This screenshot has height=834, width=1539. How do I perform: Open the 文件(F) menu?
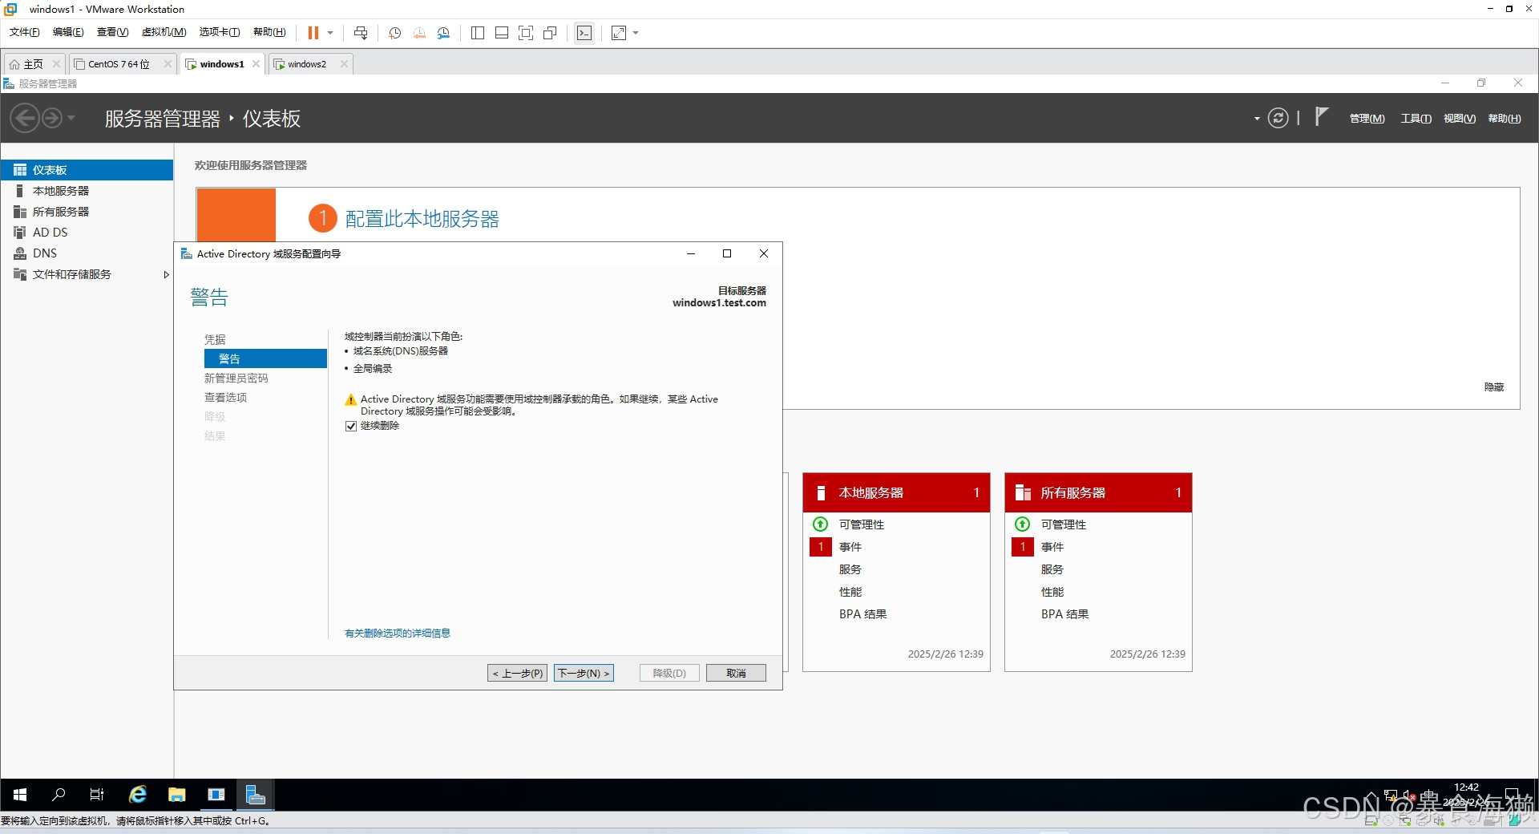tap(24, 32)
